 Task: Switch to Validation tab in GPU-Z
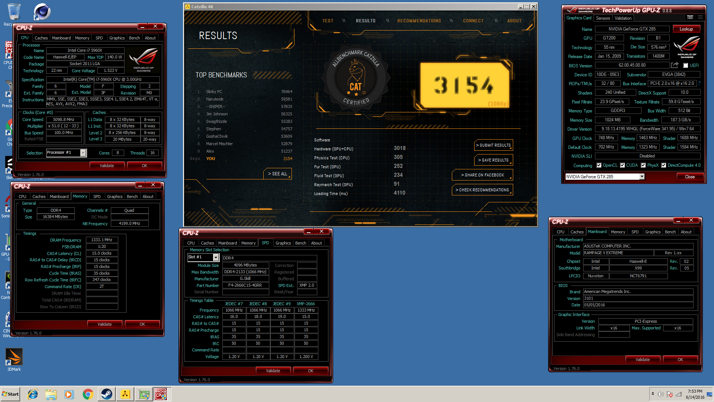[x=623, y=18]
